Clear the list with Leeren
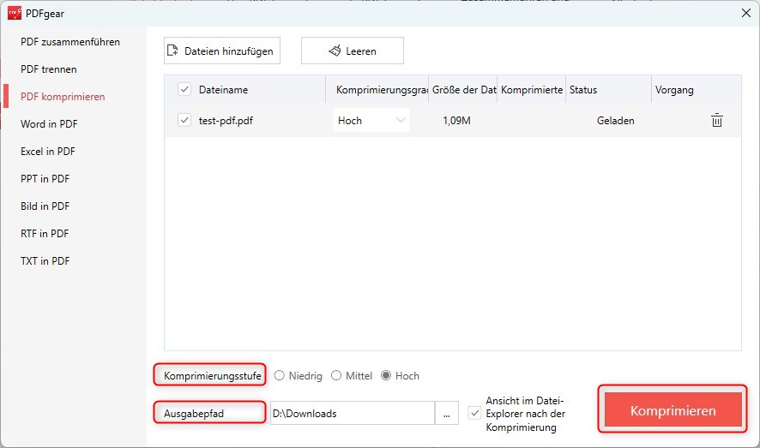The height and width of the screenshot is (448, 760). pyautogui.click(x=353, y=51)
